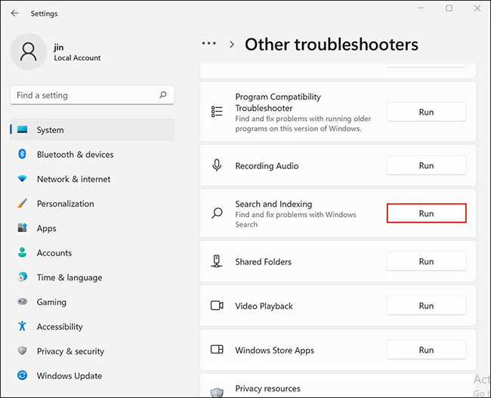Run the Video Playback troubleshooter

(426, 305)
